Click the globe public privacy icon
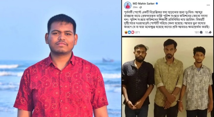This screenshot has height=117, width=214. 140,7
